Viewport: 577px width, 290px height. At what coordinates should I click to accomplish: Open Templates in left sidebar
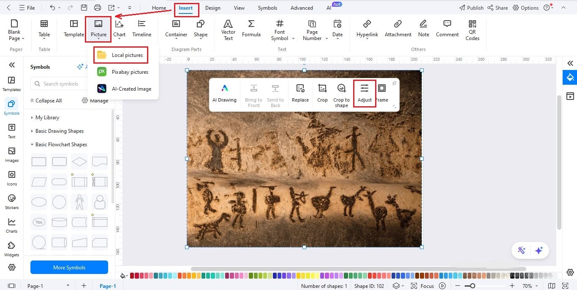point(11,84)
